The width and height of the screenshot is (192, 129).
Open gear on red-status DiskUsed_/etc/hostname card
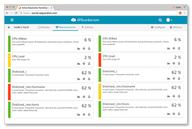tap(84, 97)
